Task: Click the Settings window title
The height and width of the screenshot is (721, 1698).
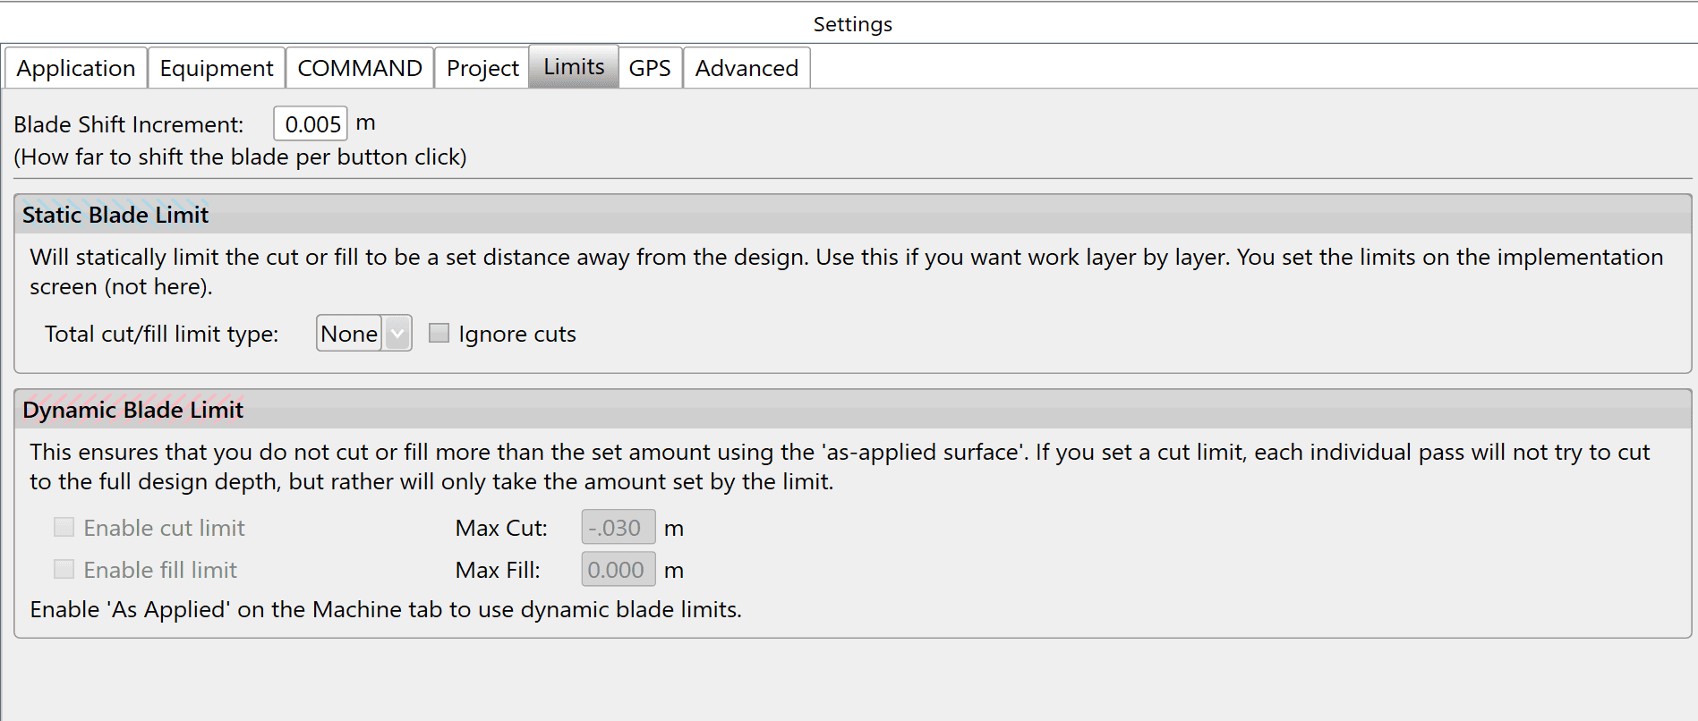Action: [852, 24]
